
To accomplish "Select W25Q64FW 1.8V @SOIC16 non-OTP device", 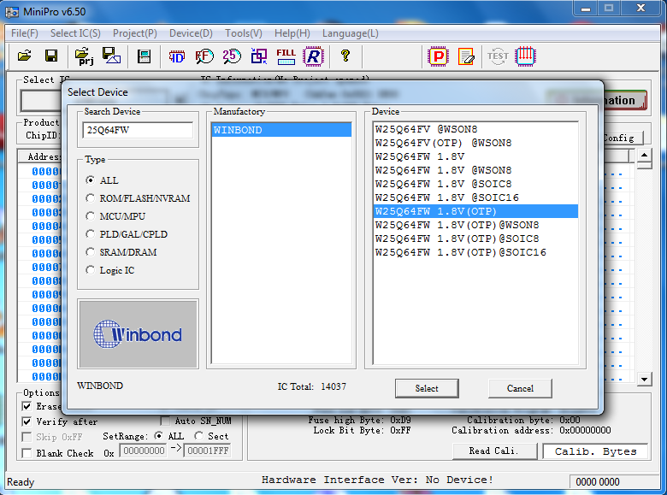I will [475, 197].
